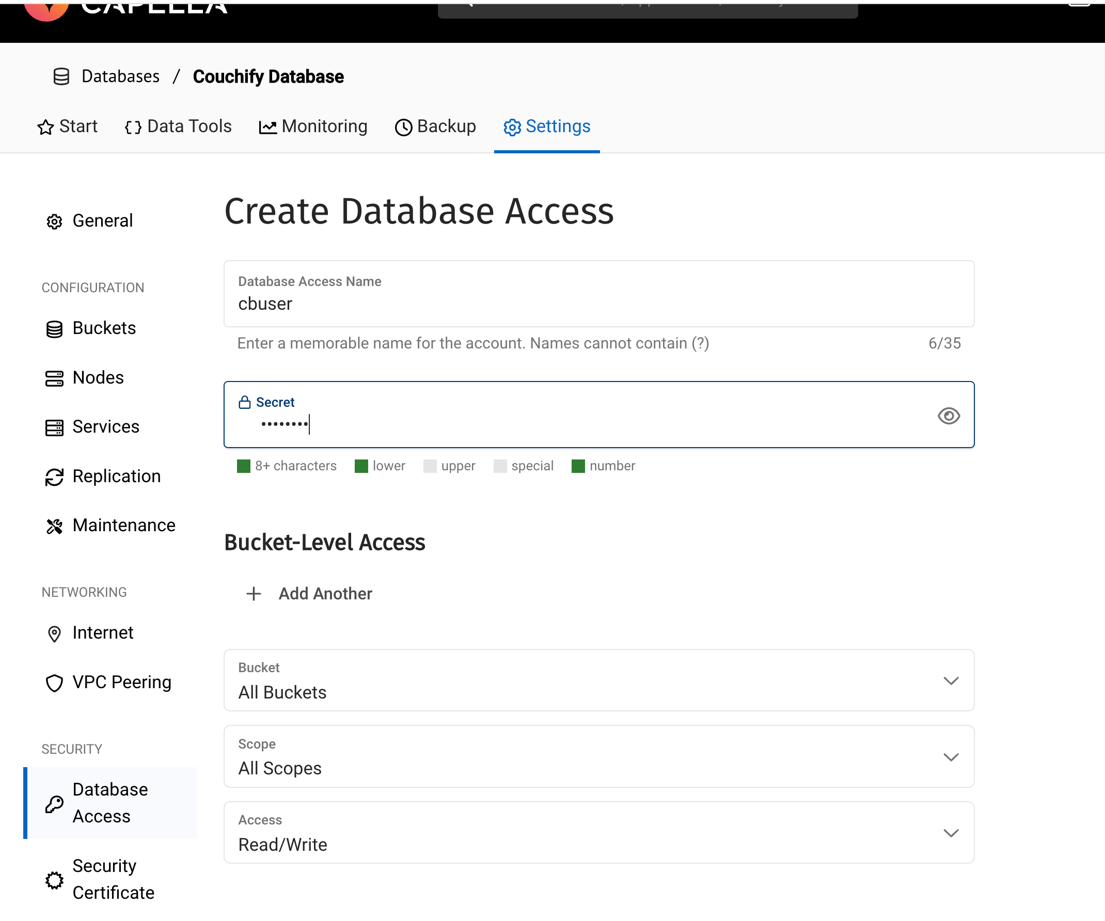Click the gear icon beside Settings
Image resolution: width=1105 pixels, height=921 pixels.
pyautogui.click(x=512, y=128)
